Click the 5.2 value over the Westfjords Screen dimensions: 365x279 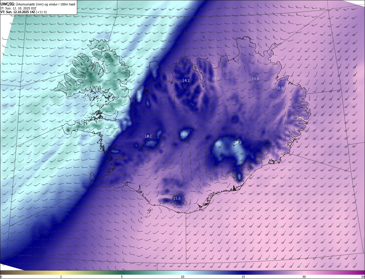[88, 70]
